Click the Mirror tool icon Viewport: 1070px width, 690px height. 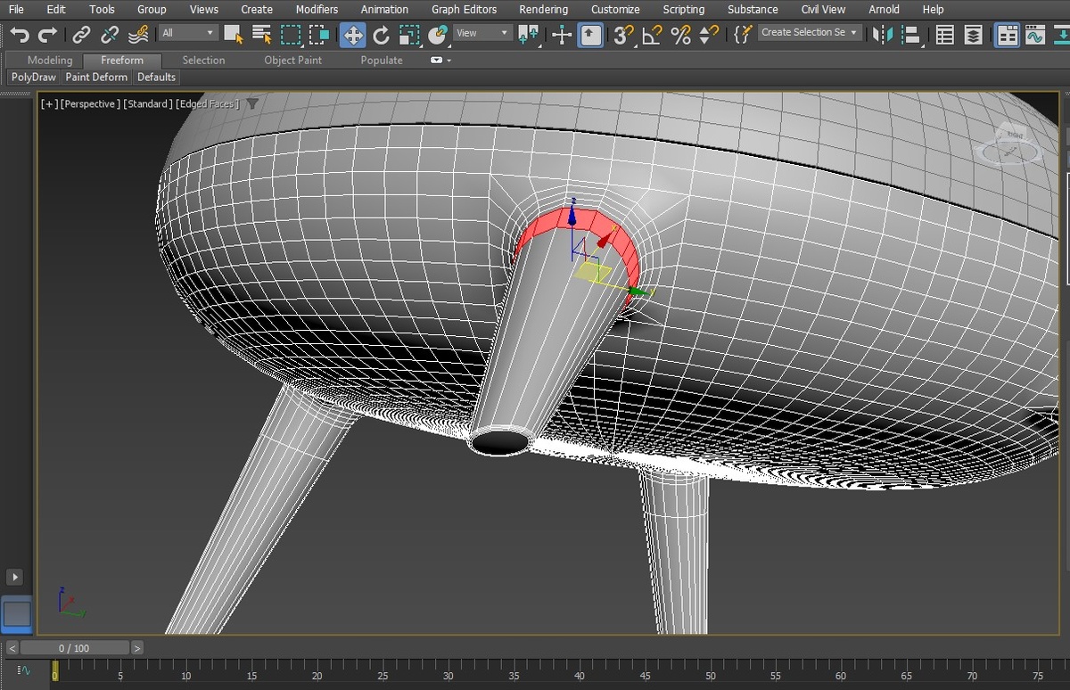click(882, 35)
